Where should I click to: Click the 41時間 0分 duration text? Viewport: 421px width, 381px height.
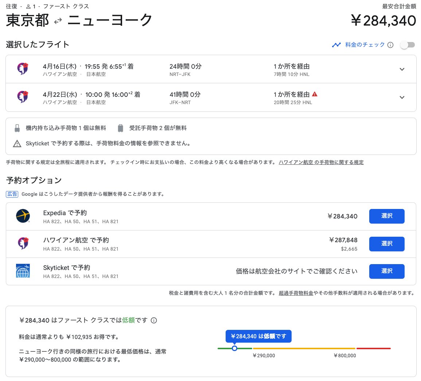185,95
